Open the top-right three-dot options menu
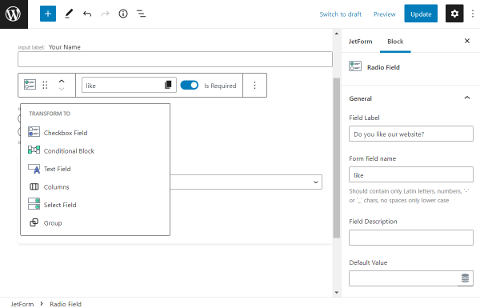Viewport: 480px width, 308px height. pyautogui.click(x=473, y=14)
